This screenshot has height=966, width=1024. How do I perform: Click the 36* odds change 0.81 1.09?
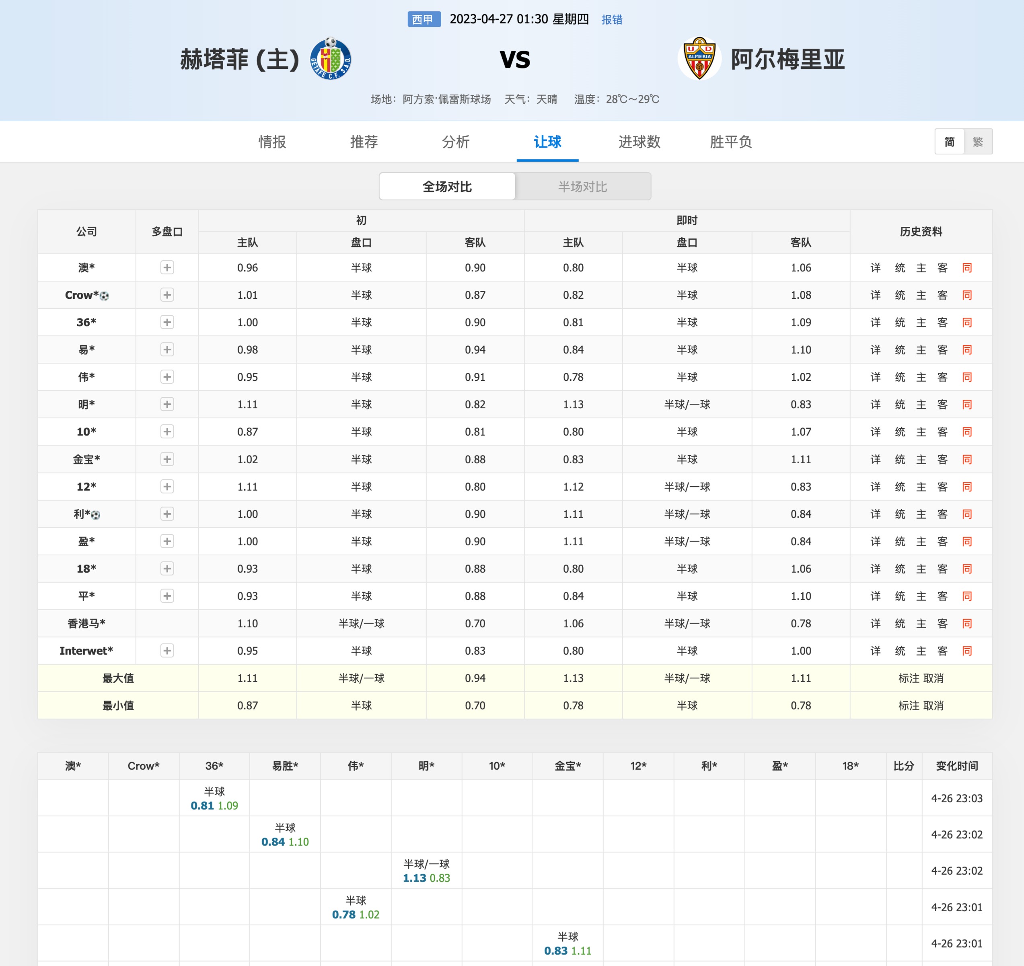(x=214, y=806)
